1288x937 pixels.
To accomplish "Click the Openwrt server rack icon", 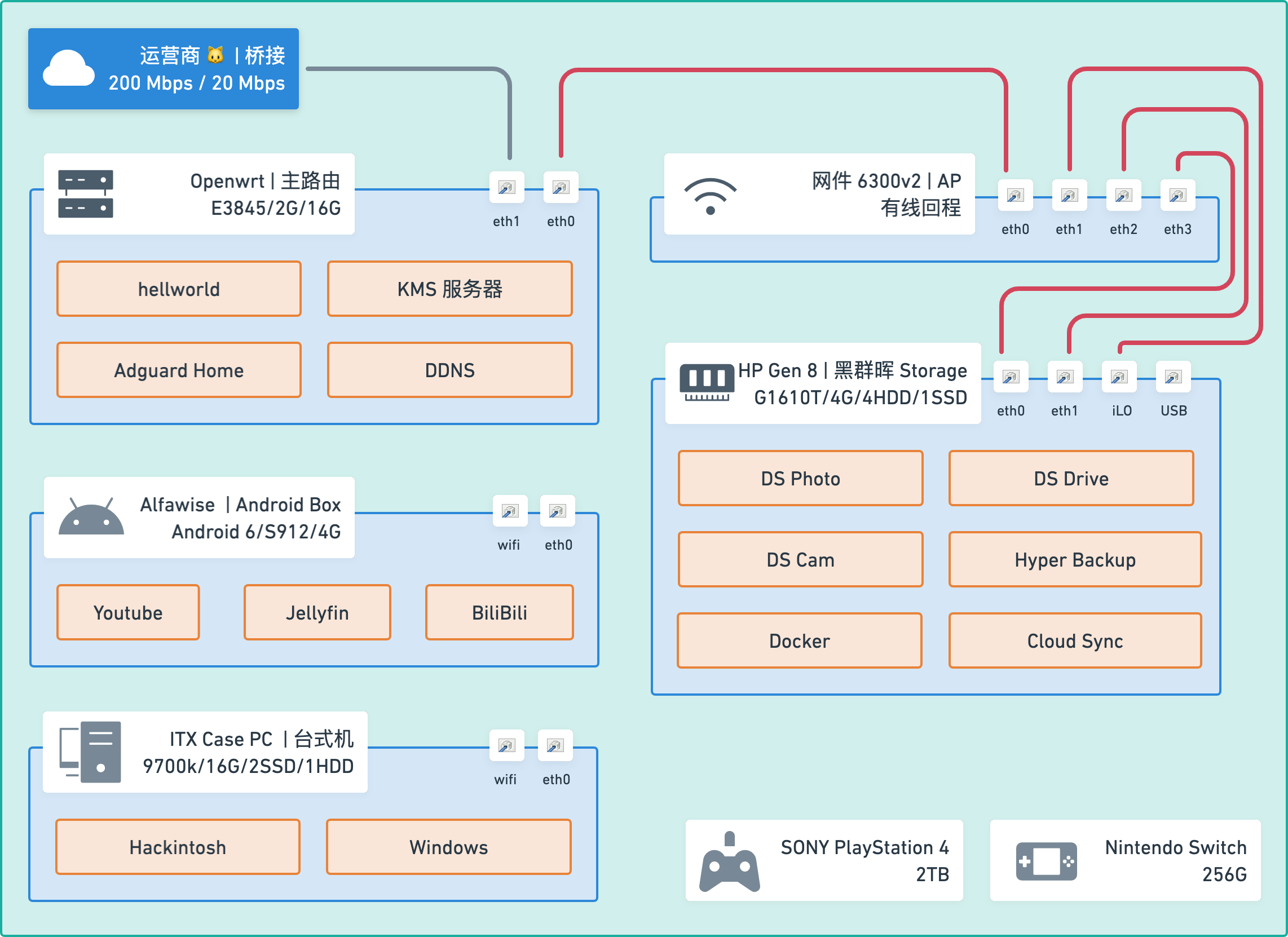I will point(86,193).
